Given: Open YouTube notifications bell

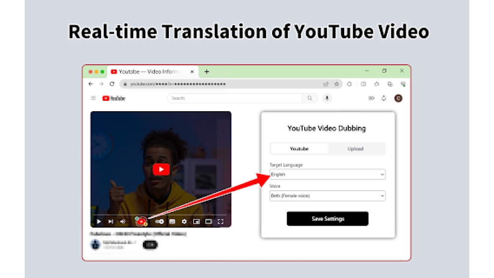Looking at the screenshot, I should (384, 98).
